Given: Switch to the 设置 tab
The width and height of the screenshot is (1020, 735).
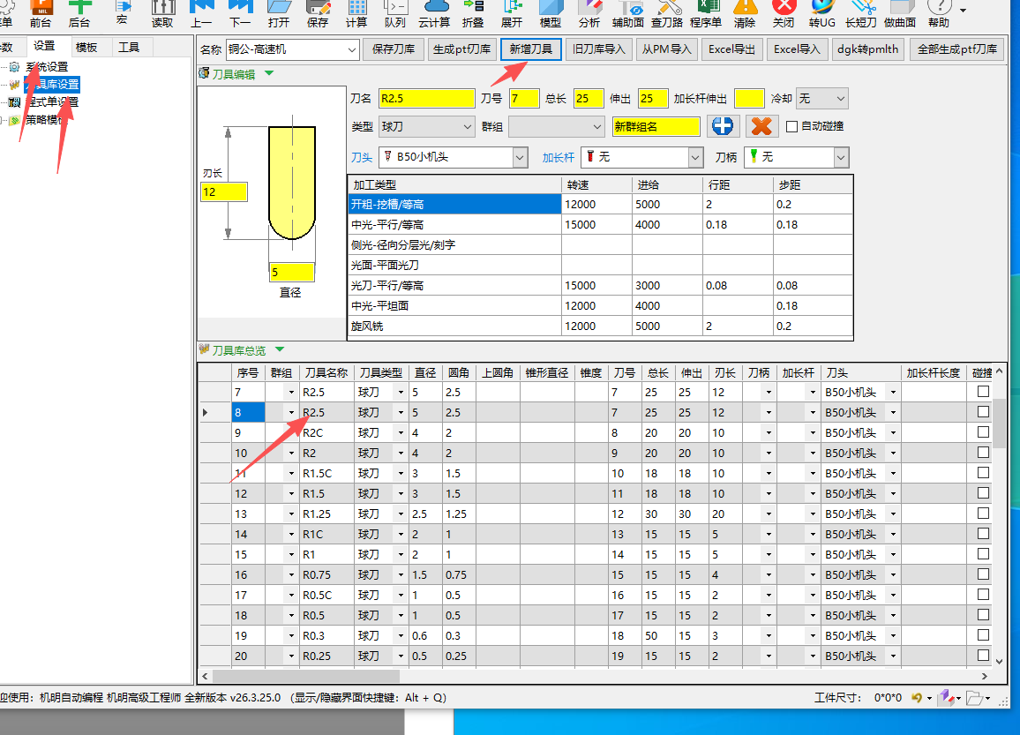Looking at the screenshot, I should coord(44,46).
